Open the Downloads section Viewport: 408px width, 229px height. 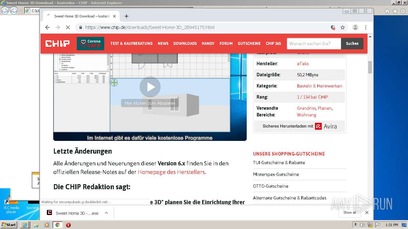pyautogui.click(x=185, y=44)
